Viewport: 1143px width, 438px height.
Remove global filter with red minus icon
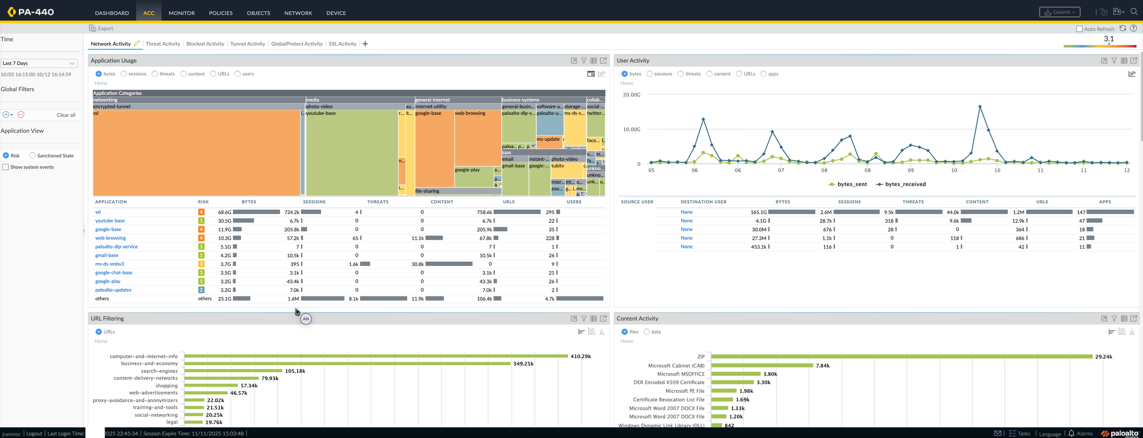pos(21,114)
